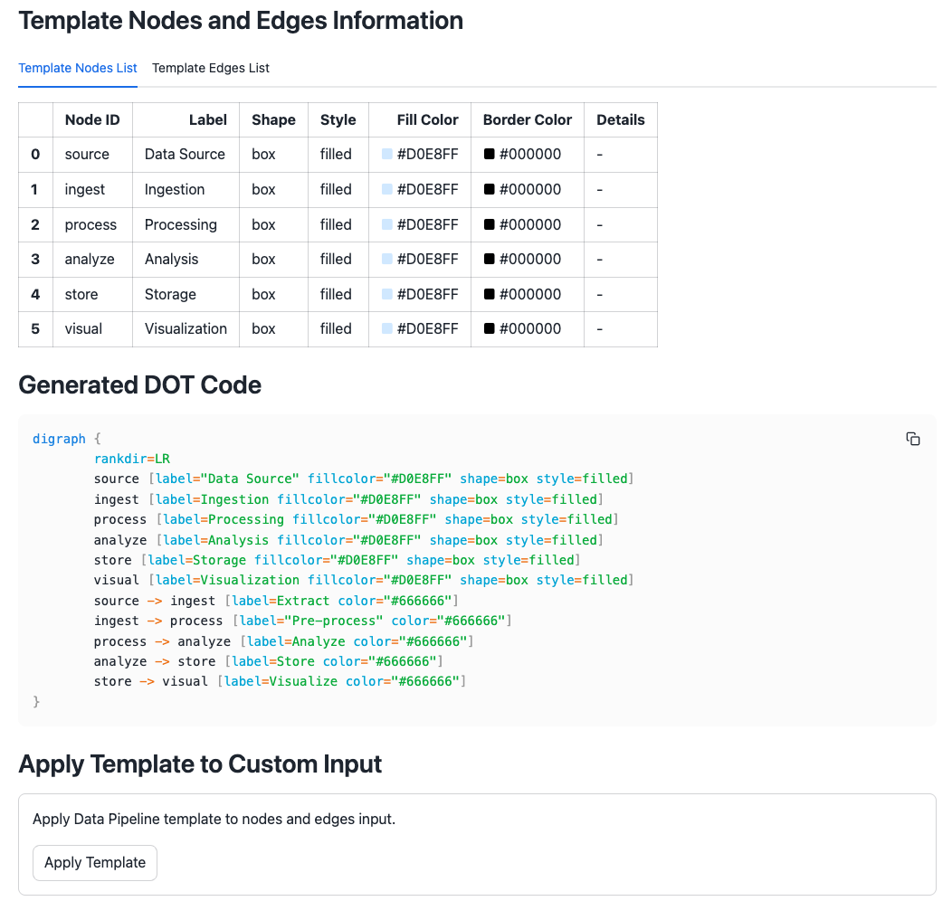This screenshot has width=952, height=901.
Task: Click row index 5 in nodes table
Action: (x=35, y=329)
